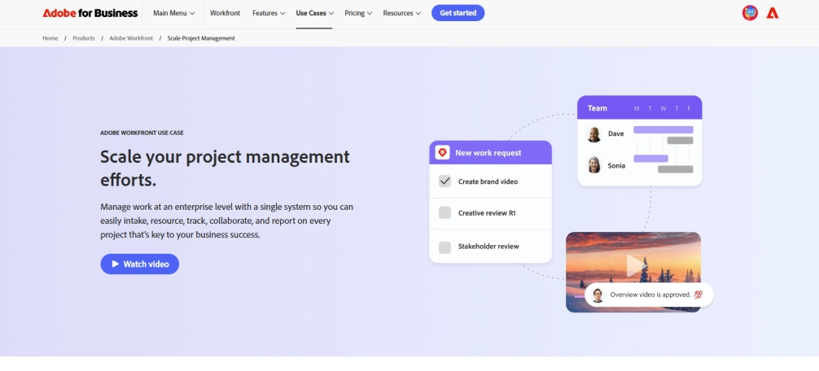This screenshot has height=371, width=819.
Task: Click Scale Project Management breadcrumb text
Action: 201,38
